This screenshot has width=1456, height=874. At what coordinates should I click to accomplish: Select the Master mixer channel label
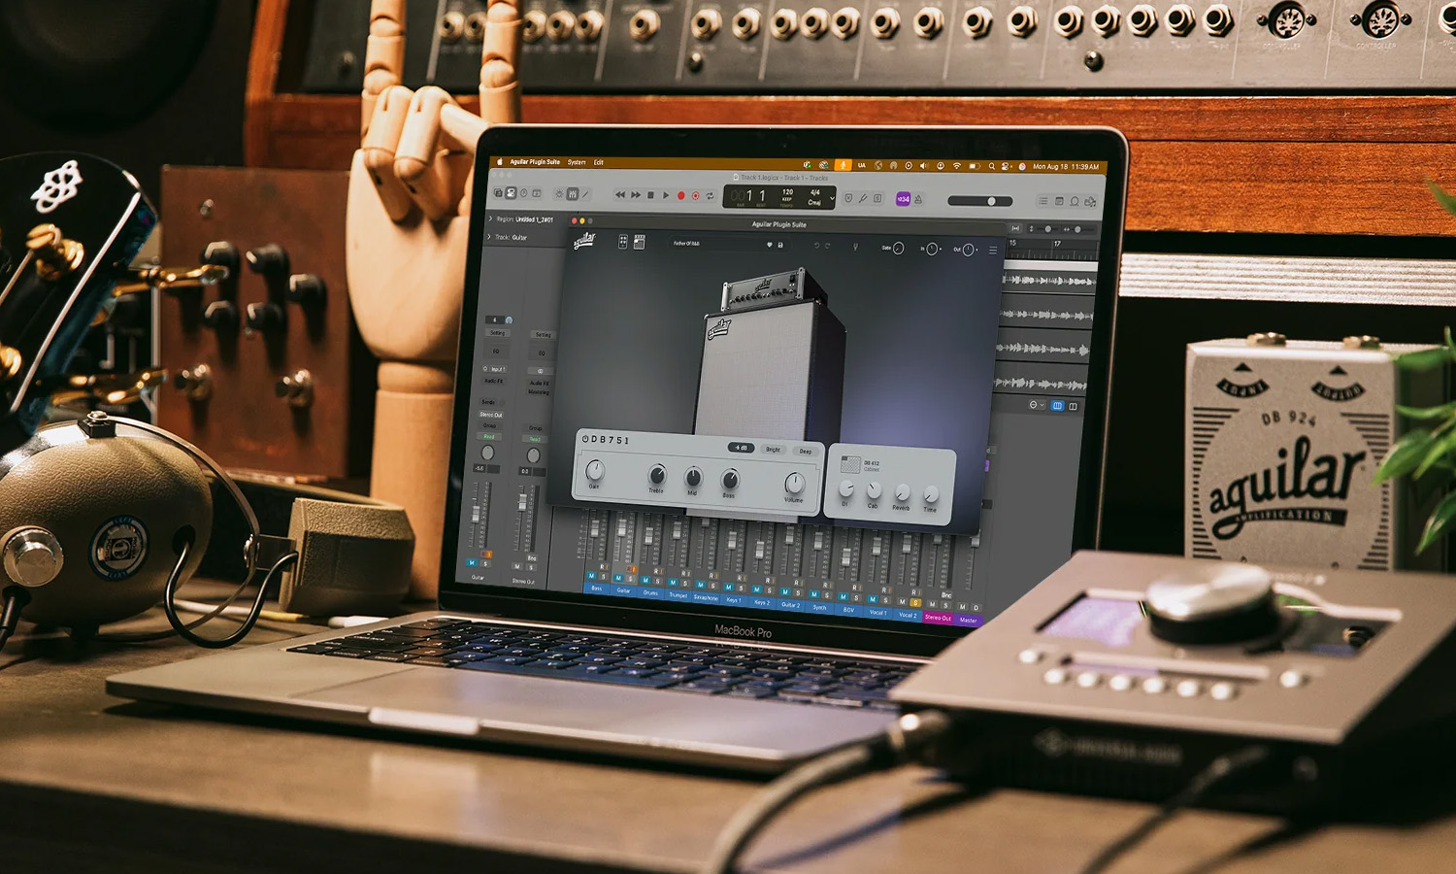pyautogui.click(x=969, y=620)
